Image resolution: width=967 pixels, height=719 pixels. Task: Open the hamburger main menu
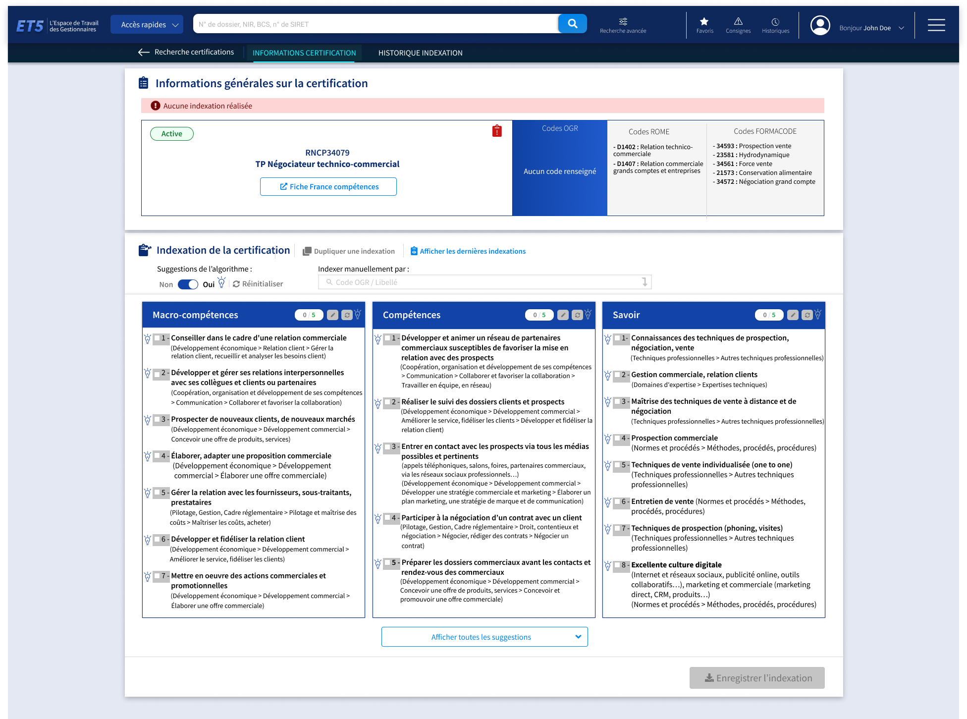click(936, 25)
